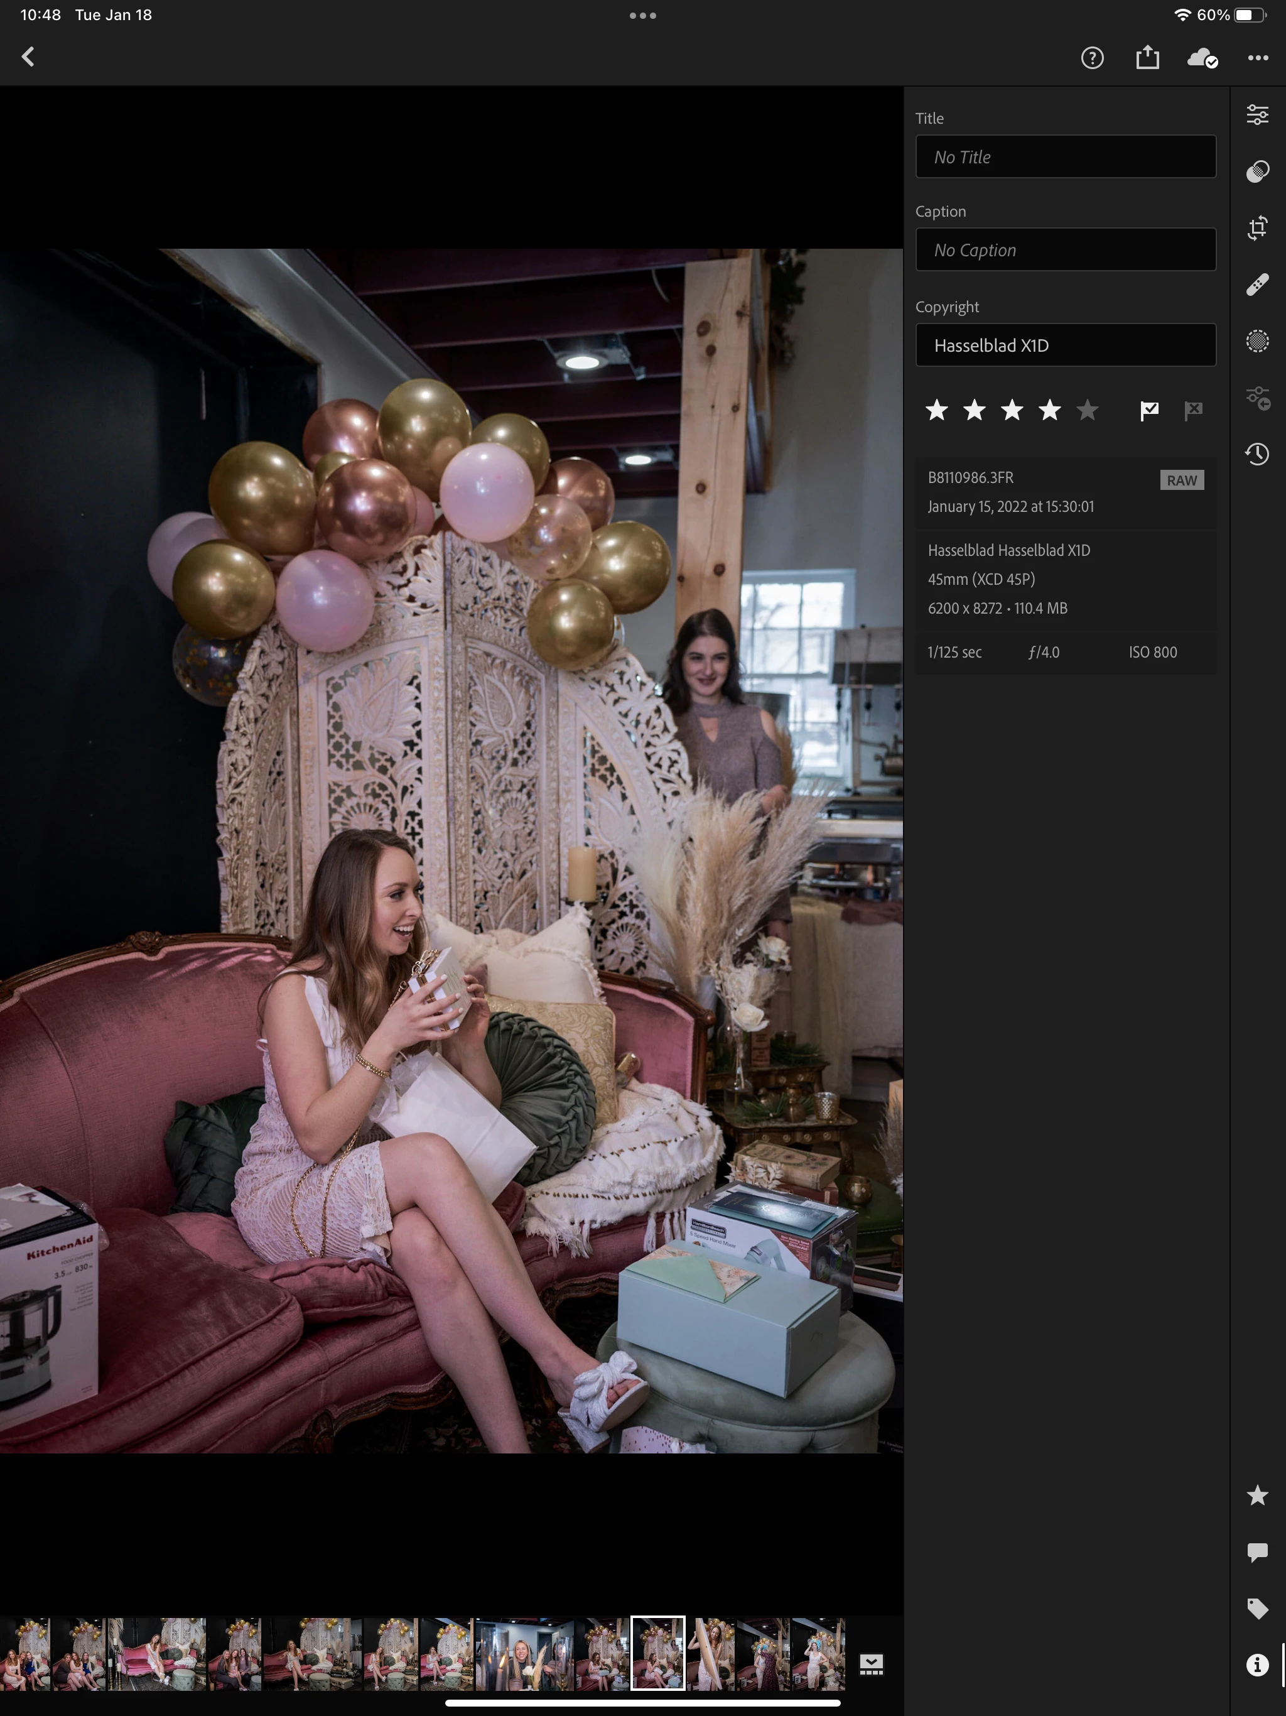
Task: Open the Share export menu
Action: (1147, 58)
